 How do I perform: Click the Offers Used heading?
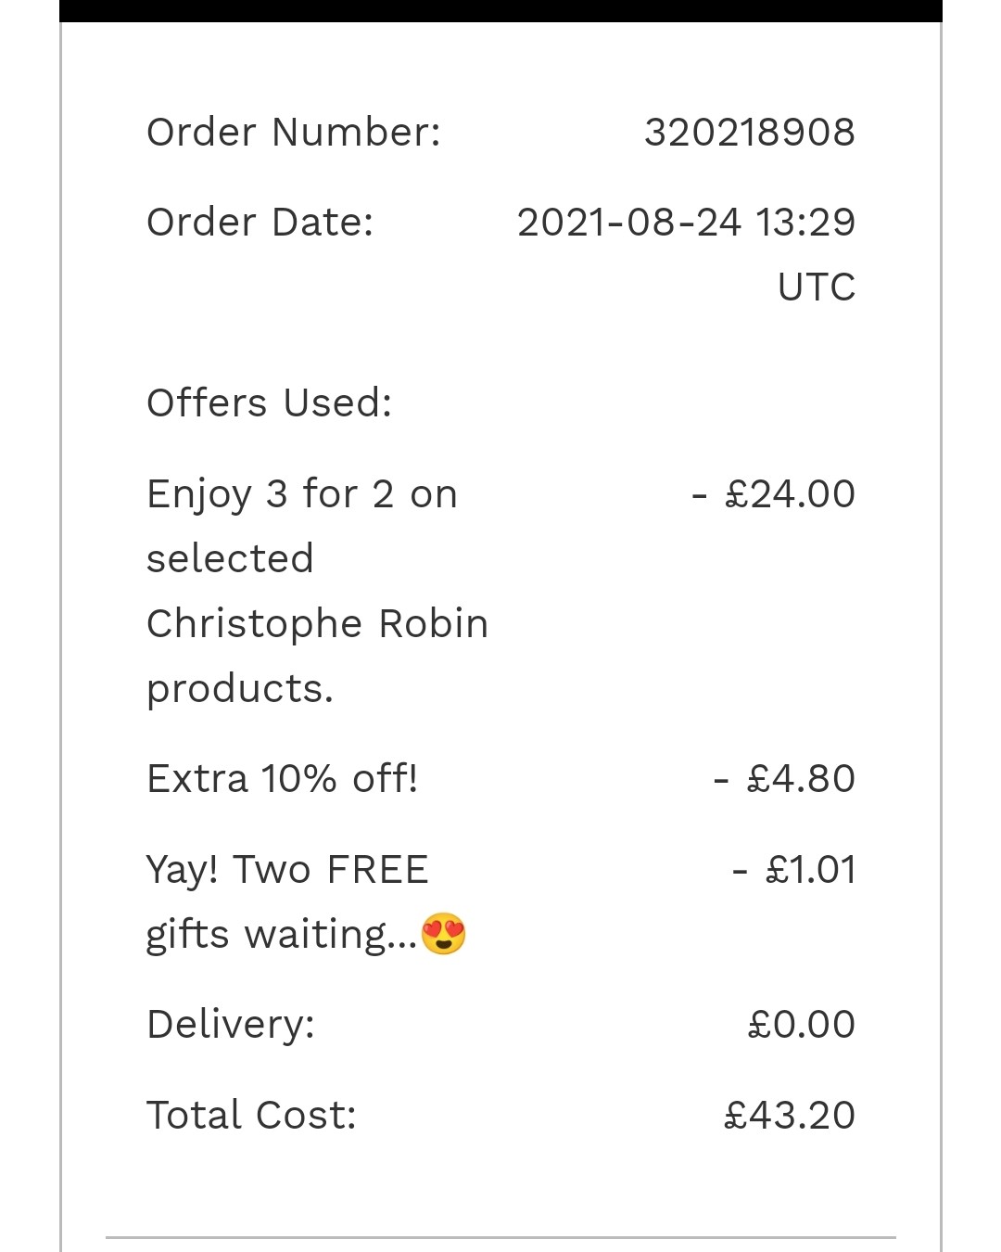tap(269, 403)
